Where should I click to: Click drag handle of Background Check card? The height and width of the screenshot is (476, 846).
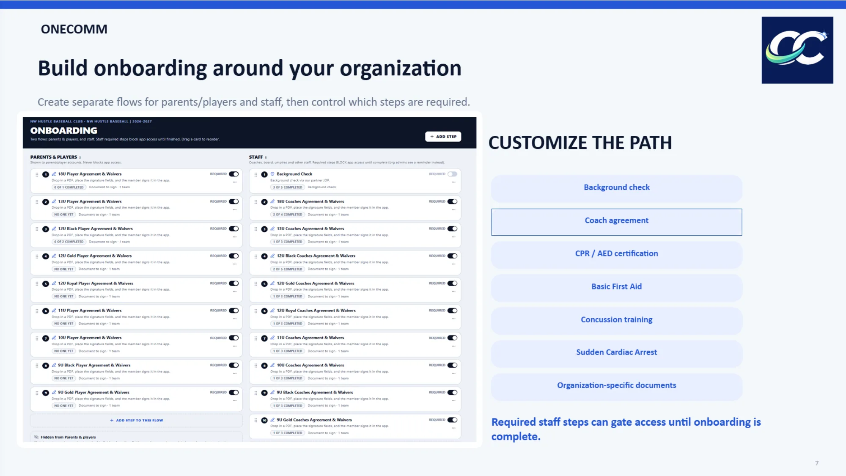point(256,174)
